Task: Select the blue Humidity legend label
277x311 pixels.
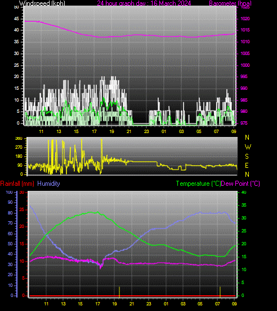Action: click(48, 184)
